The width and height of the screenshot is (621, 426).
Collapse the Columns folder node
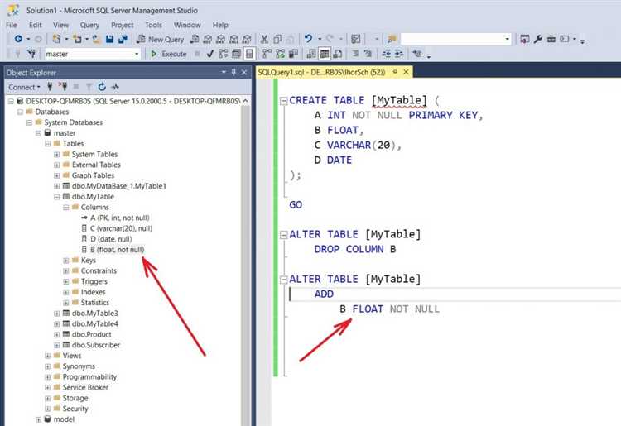click(66, 208)
